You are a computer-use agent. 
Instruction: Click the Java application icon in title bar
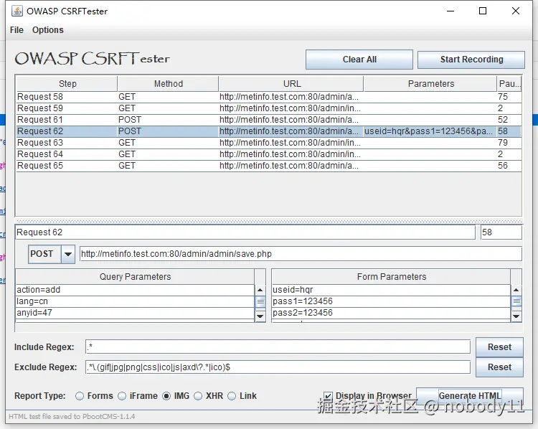point(16,11)
